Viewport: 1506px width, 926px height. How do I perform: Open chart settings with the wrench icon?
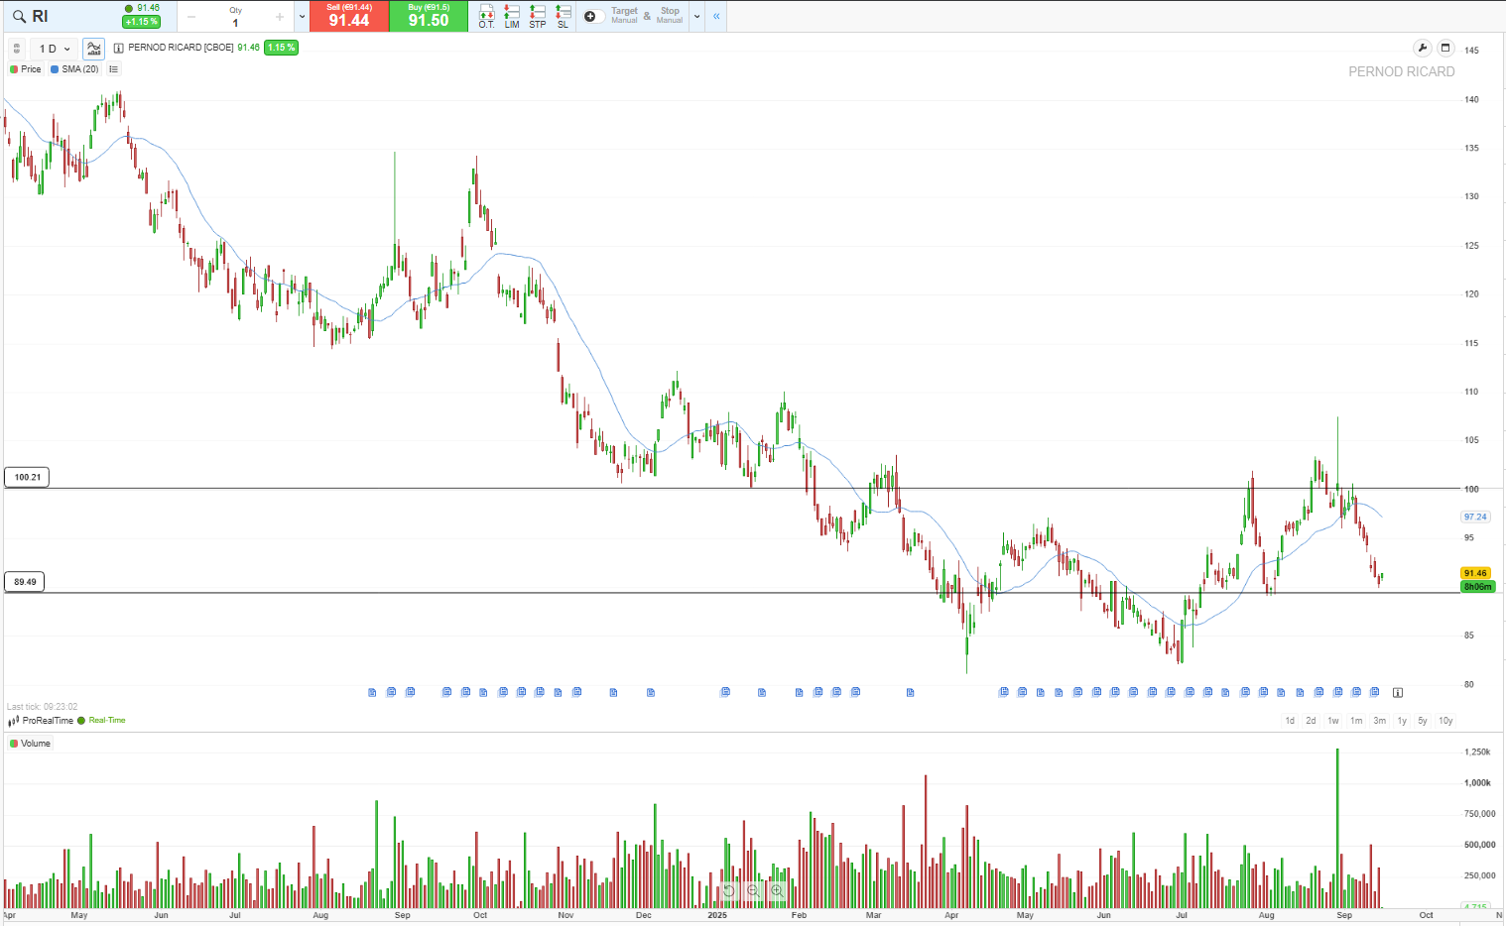pyautogui.click(x=1422, y=48)
